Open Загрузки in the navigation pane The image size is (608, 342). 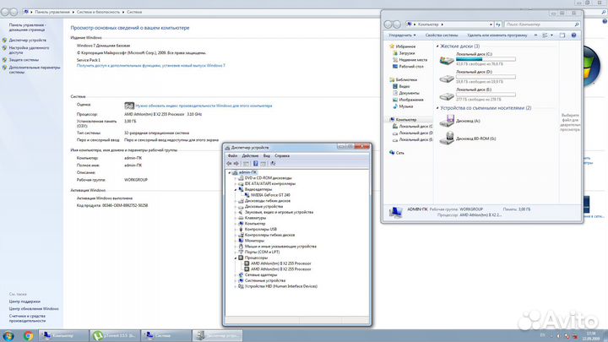tap(407, 53)
